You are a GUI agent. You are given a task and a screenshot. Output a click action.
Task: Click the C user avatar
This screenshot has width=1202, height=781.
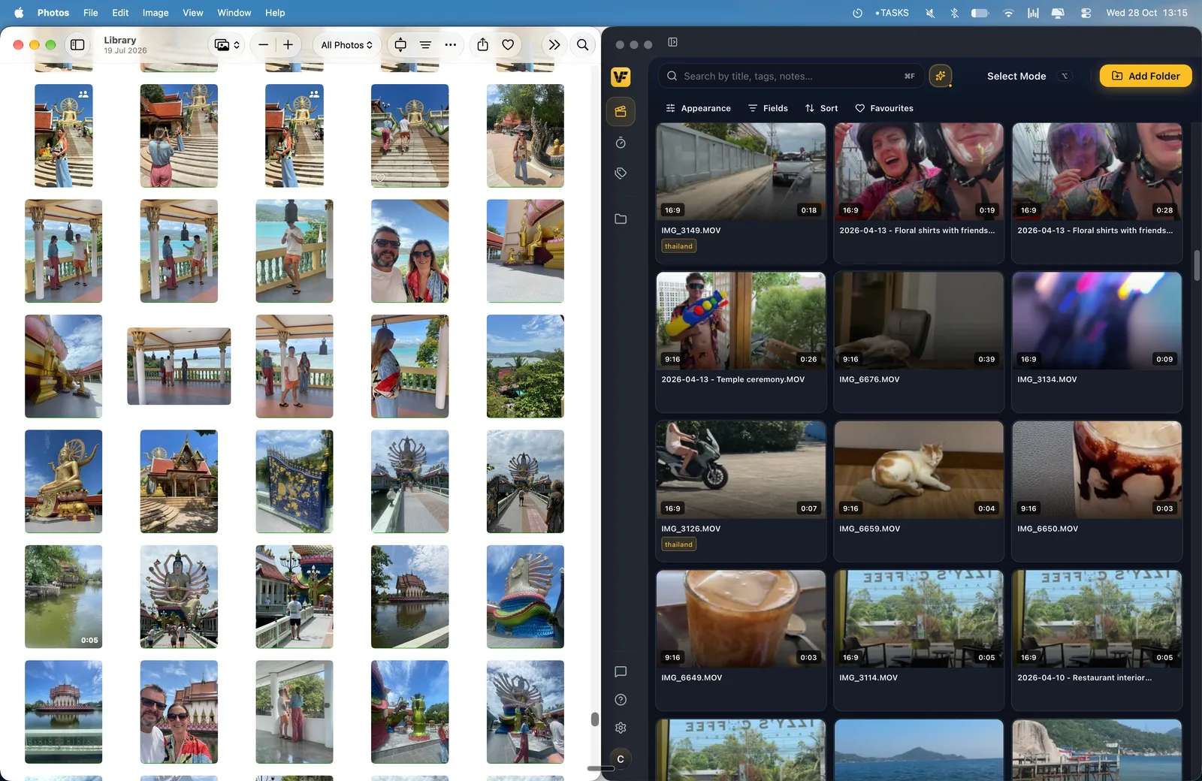[621, 759]
